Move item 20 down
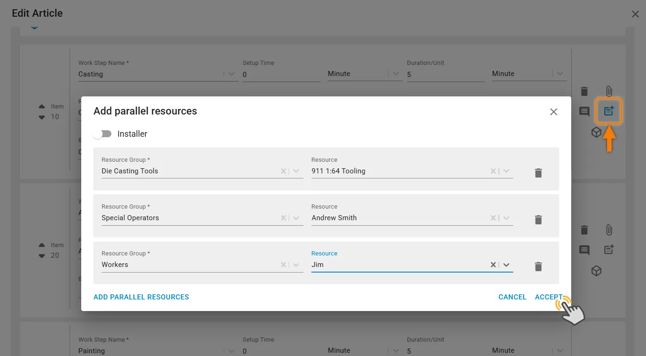Image resolution: width=646 pixels, height=356 pixels. pos(42,256)
